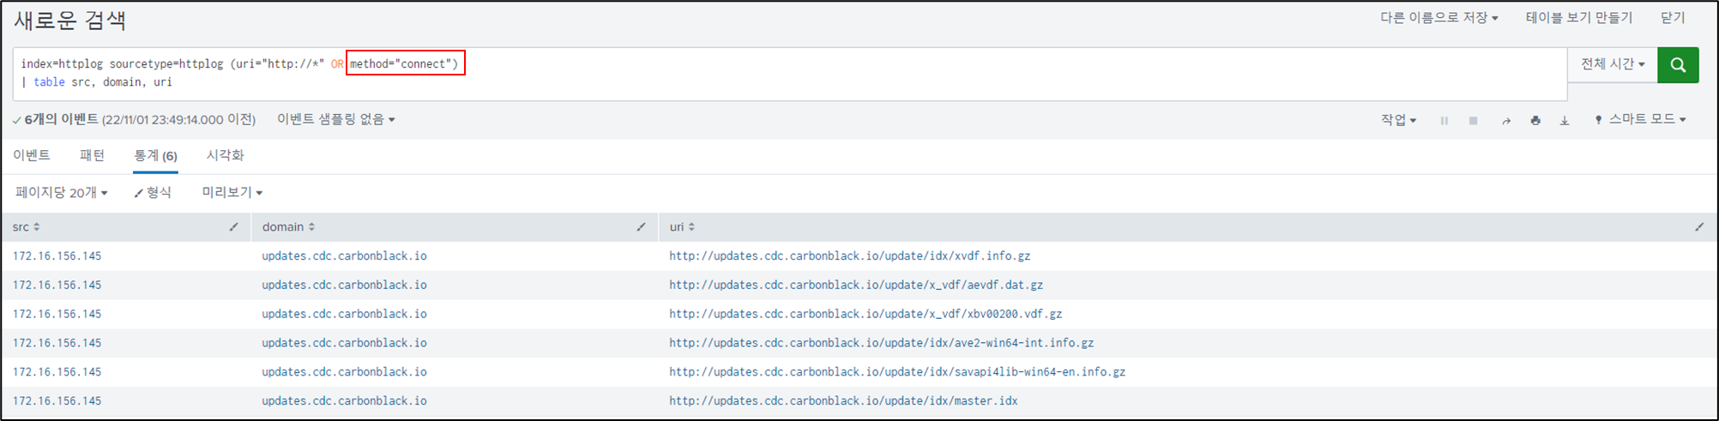Click src value in ave2-win64-int.info.gz row
The width and height of the screenshot is (1719, 421).
[57, 343]
